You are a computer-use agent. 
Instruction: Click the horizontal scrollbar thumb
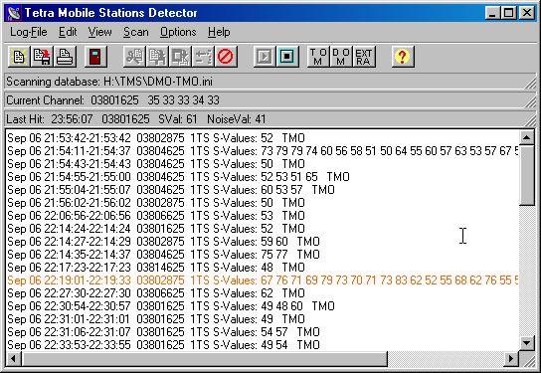pyautogui.click(x=204, y=359)
